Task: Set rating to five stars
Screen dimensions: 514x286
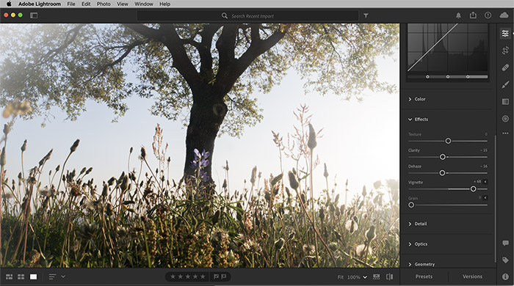Action: pyautogui.click(x=203, y=277)
